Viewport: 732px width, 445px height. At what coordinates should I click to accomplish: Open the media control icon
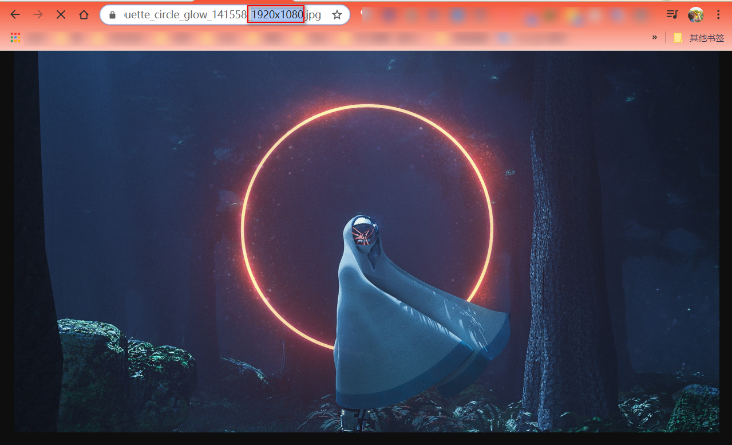coord(672,15)
